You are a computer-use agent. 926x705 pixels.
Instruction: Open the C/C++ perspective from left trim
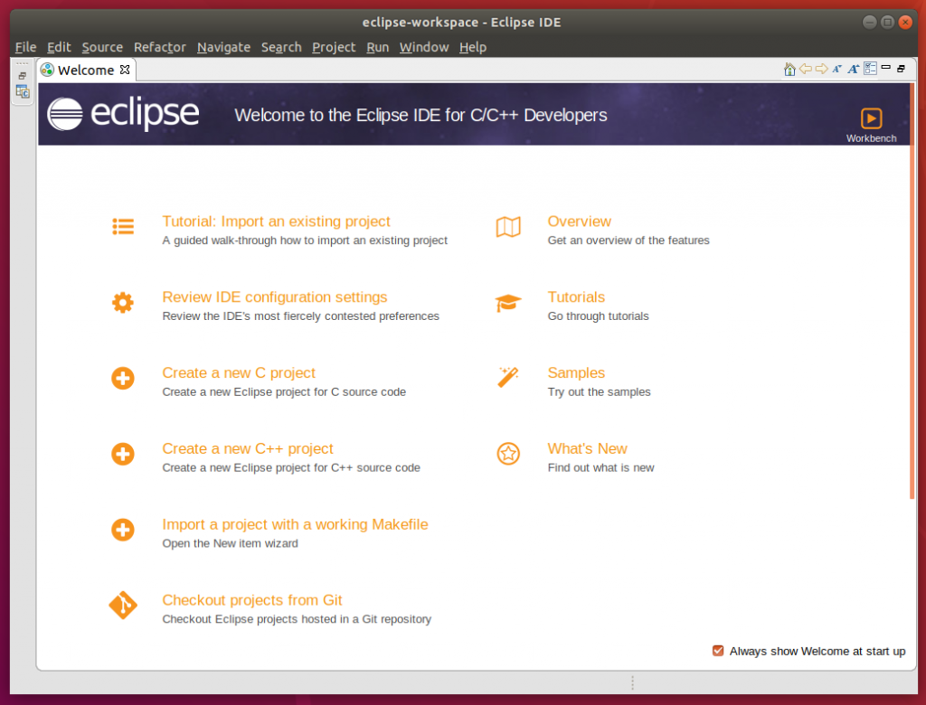[23, 91]
